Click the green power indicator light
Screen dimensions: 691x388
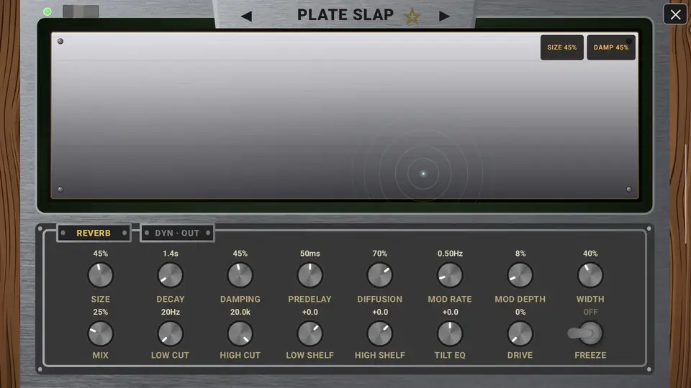pos(48,12)
